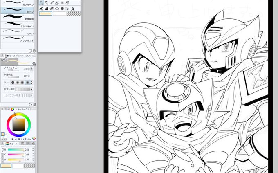Select no anti-aliasing option
This screenshot has width=278, height=173.
13,83
